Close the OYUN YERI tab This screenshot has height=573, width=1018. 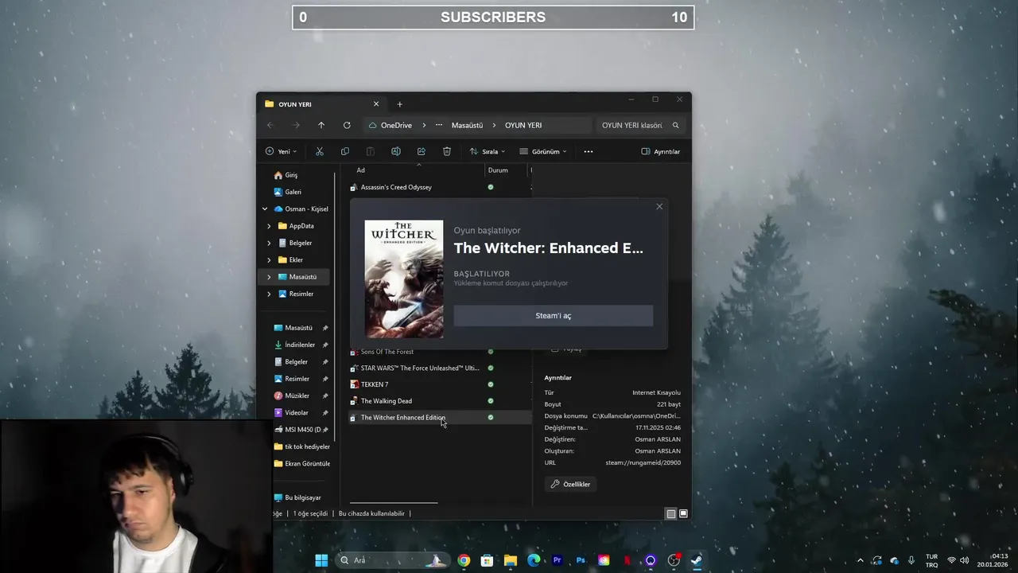pos(376,104)
